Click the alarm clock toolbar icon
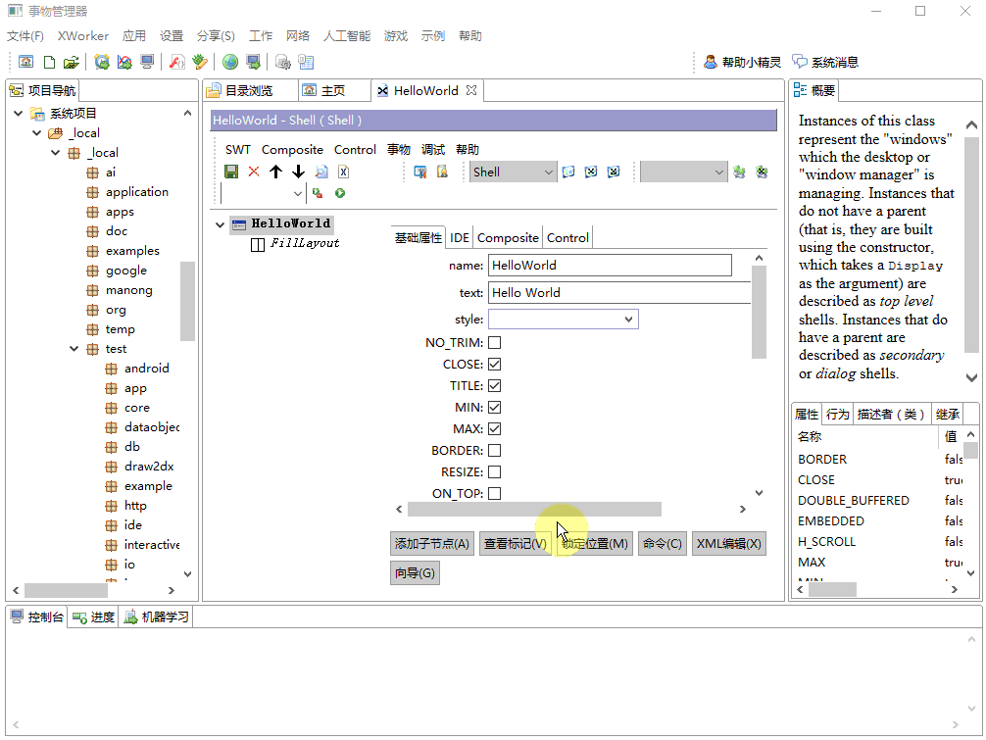Viewport: 986px width, 740px height. [x=102, y=62]
